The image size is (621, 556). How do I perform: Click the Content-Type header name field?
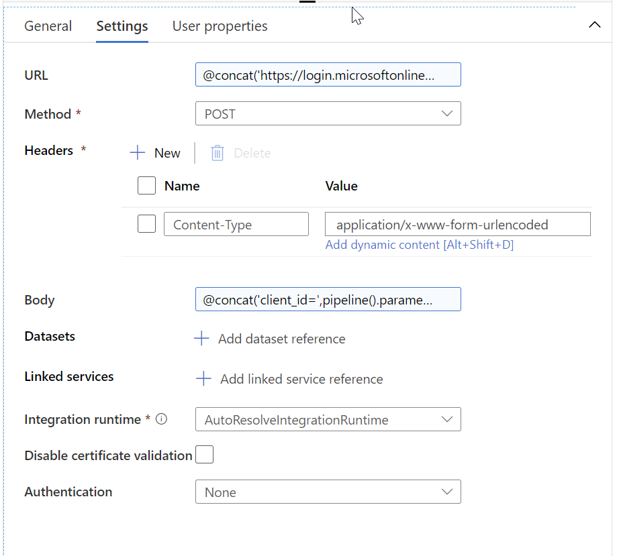tap(236, 224)
